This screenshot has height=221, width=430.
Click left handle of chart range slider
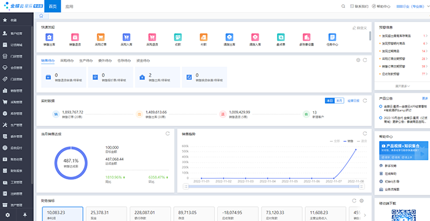coord(186,187)
